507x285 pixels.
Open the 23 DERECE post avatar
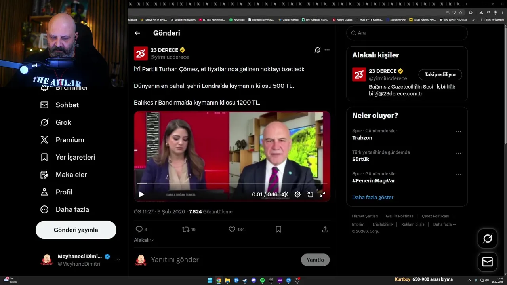pos(141,53)
